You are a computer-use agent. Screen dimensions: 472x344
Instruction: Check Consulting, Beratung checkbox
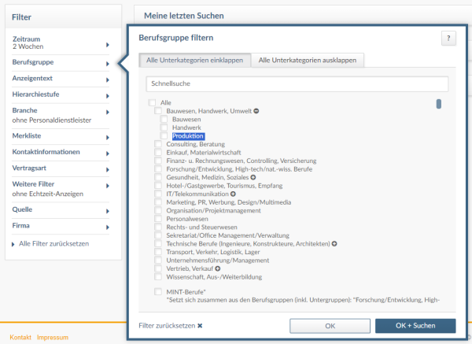(158, 144)
